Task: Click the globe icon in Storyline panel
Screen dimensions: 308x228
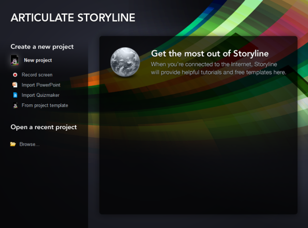Action: tap(125, 62)
